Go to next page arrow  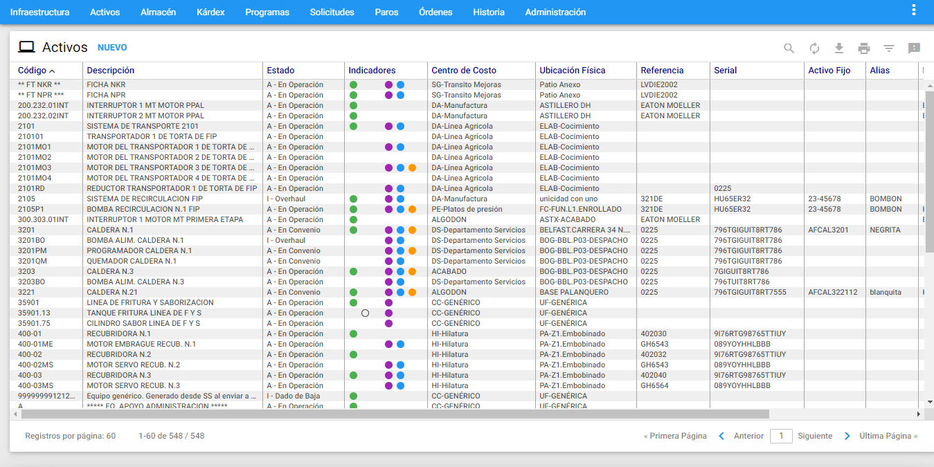tap(847, 436)
